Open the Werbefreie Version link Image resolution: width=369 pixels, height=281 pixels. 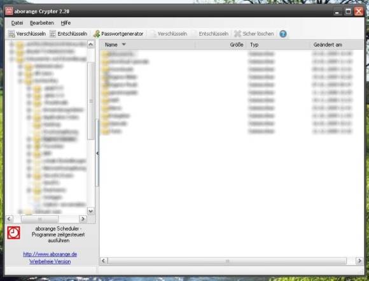pyautogui.click(x=50, y=261)
